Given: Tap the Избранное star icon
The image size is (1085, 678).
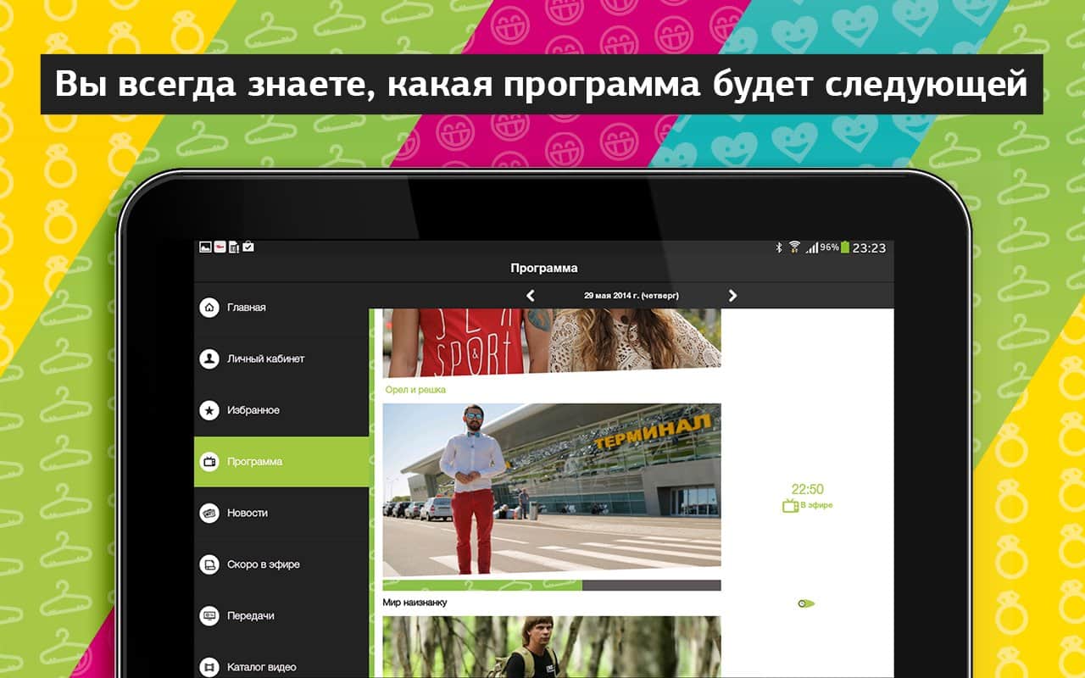Looking at the screenshot, I should click(209, 410).
